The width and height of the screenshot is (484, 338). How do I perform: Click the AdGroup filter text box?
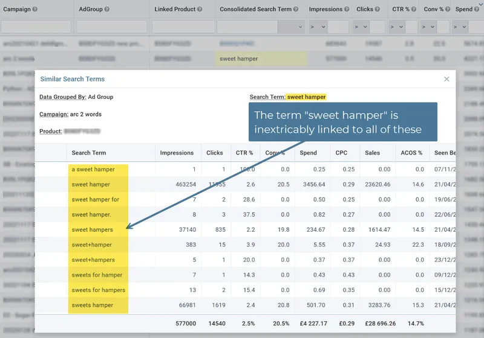click(112, 27)
